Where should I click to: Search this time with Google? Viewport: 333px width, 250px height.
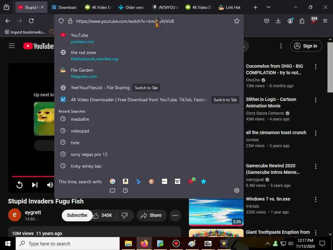pyautogui.click(x=112, y=181)
